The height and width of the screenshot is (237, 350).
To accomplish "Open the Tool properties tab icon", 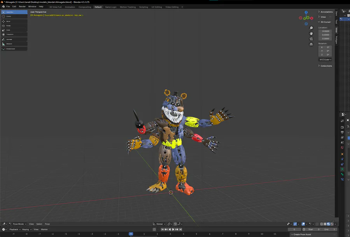I will (x=342, y=121).
